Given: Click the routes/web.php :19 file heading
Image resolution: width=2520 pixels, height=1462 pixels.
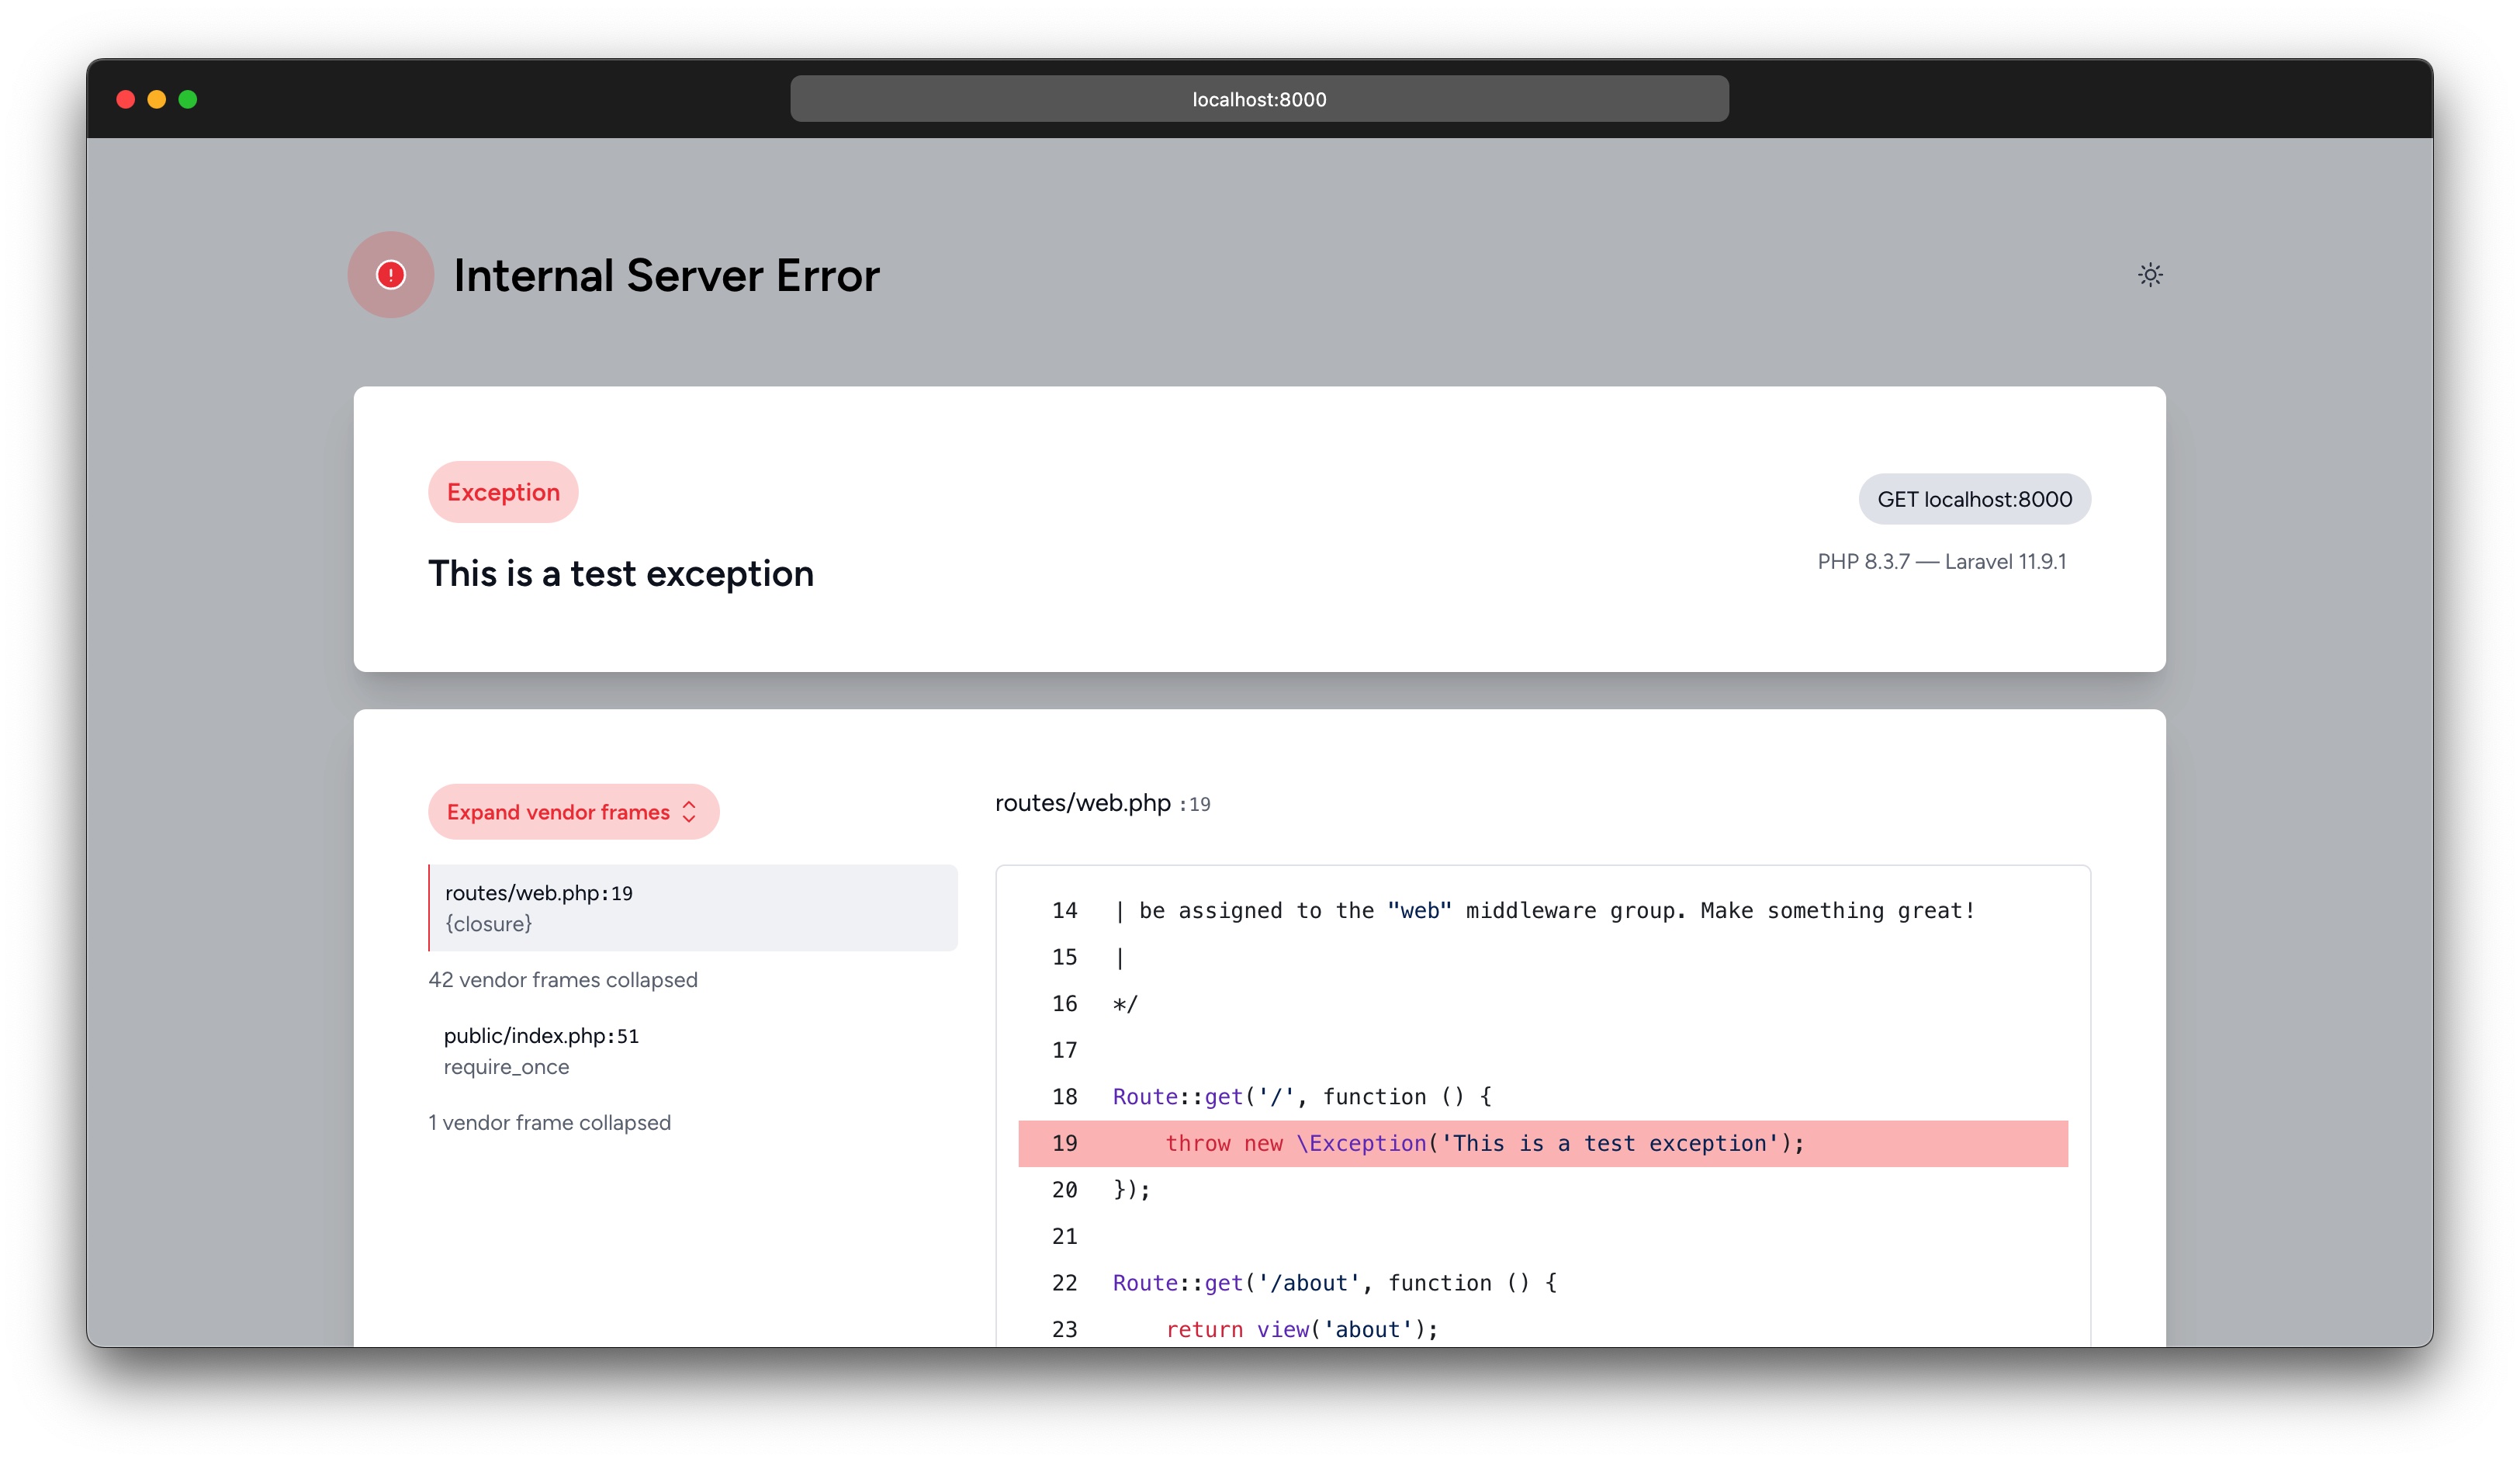Looking at the screenshot, I should click(x=1102, y=803).
